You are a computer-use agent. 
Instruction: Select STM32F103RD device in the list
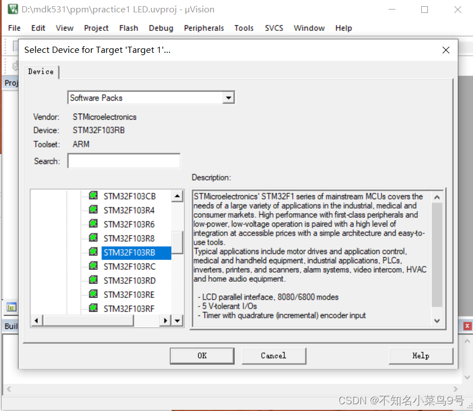130,281
